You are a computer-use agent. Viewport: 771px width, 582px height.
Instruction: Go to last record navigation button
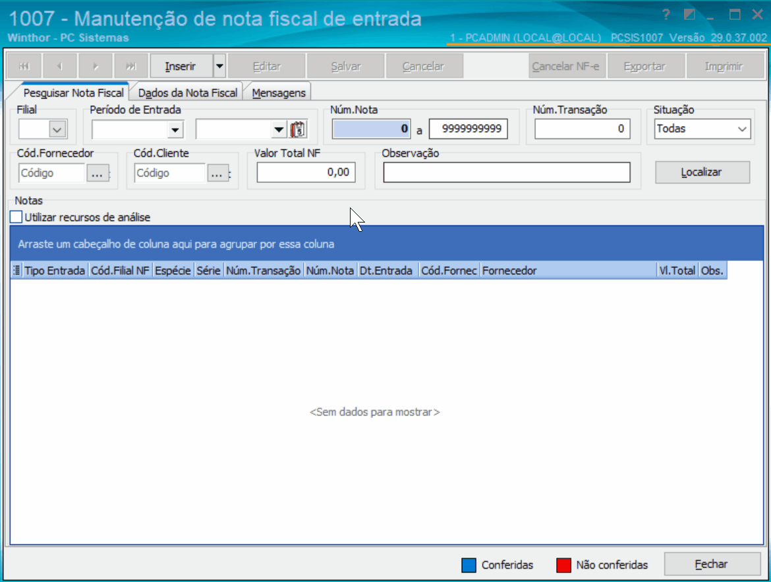pos(130,66)
